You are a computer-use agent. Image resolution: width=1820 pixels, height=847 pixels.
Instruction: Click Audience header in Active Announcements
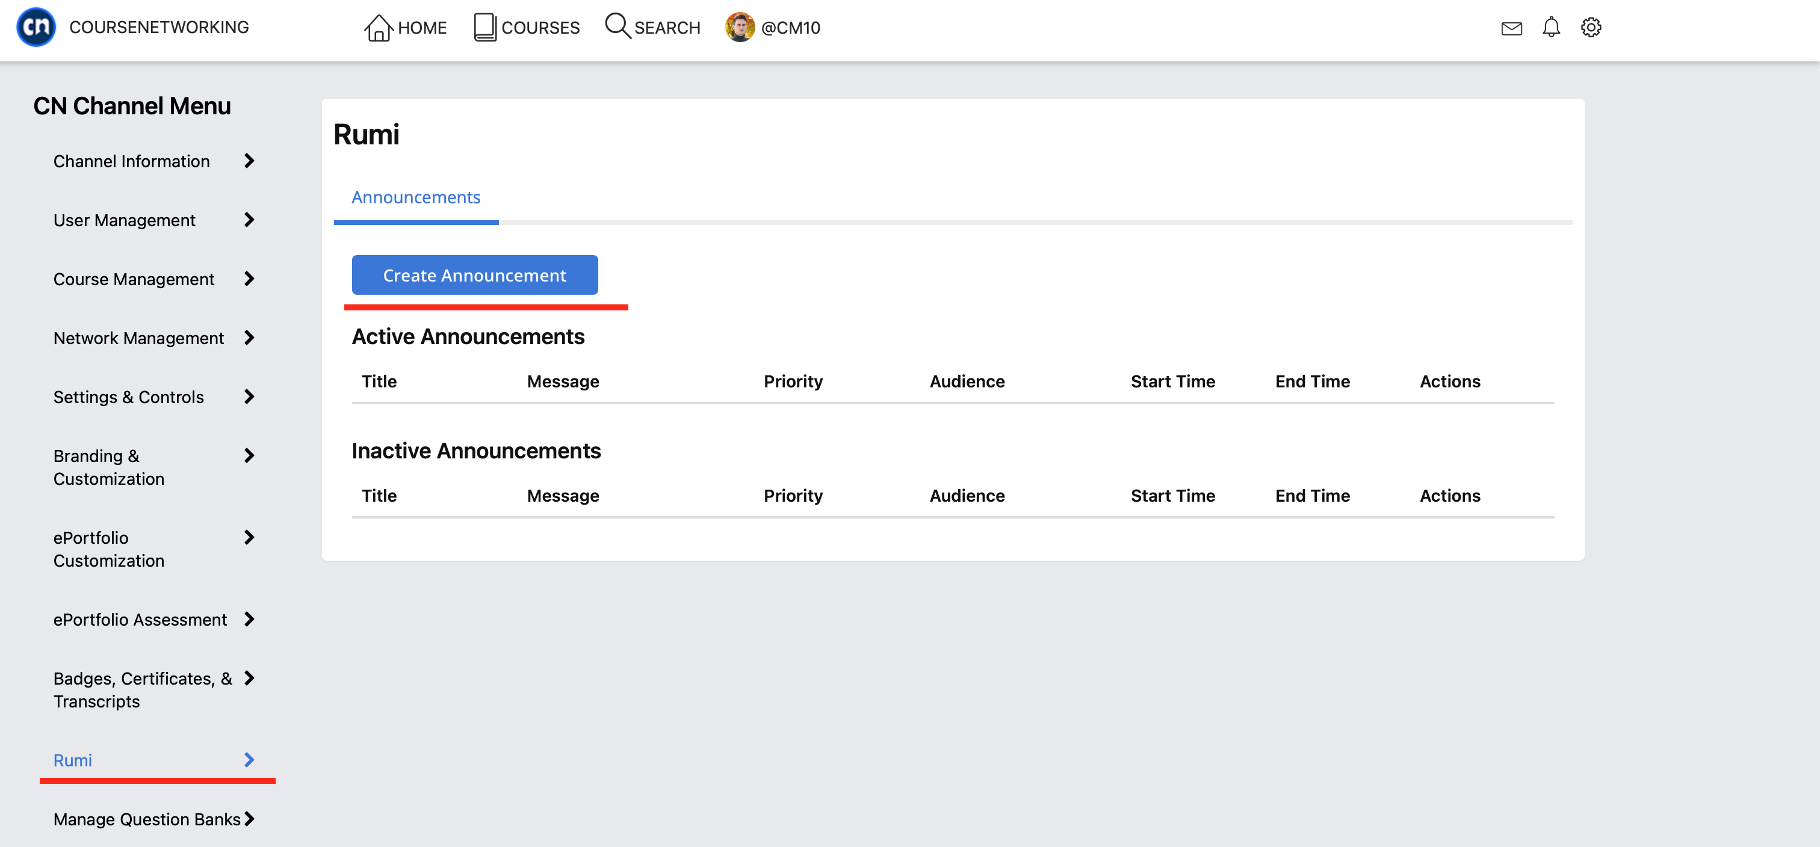click(x=967, y=381)
